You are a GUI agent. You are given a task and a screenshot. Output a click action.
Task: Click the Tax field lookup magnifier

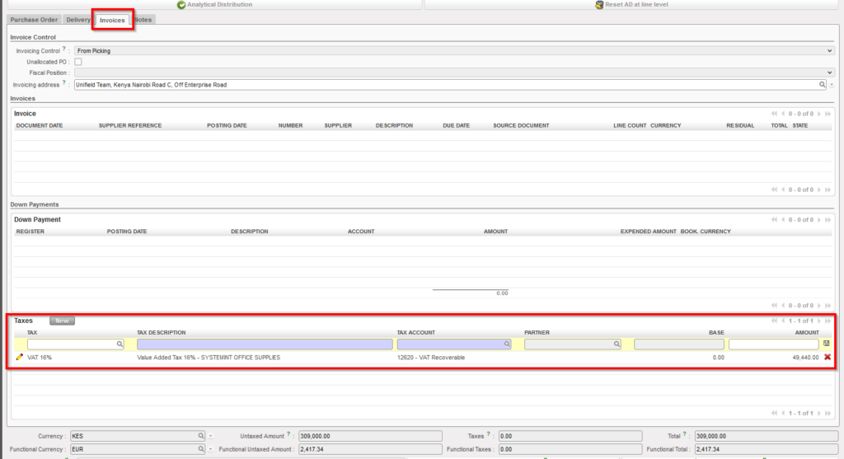click(x=119, y=344)
